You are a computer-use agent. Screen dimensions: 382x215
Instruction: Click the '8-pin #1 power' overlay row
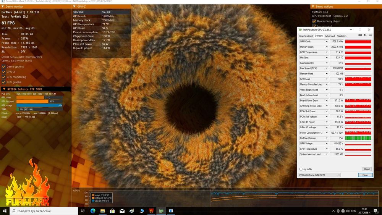[101, 48]
